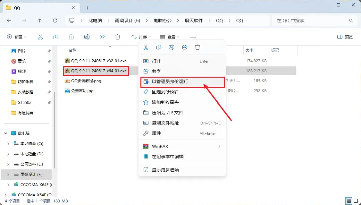Click the toolbar Cut scissors icon
Image resolution: width=361 pixels, height=205 pixels.
tap(40, 37)
